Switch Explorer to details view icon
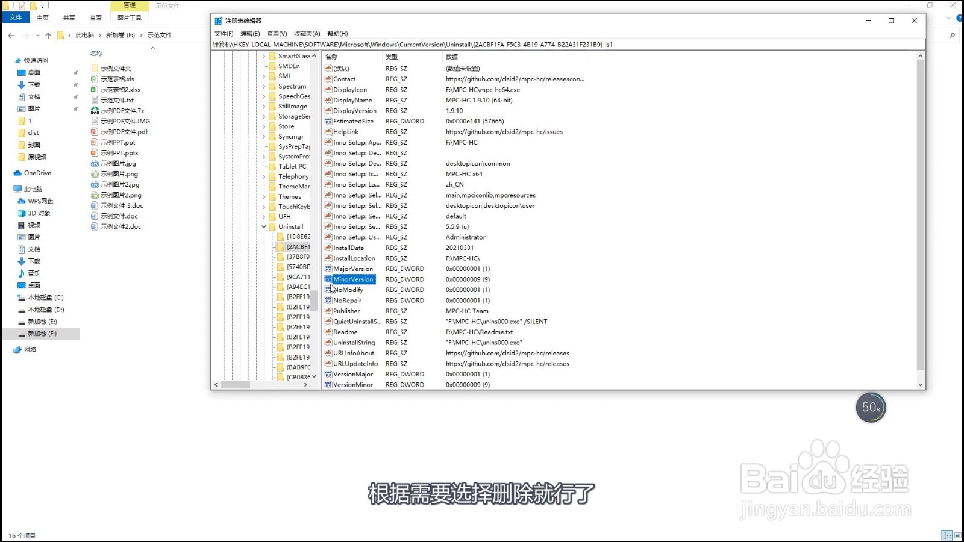 [947, 535]
